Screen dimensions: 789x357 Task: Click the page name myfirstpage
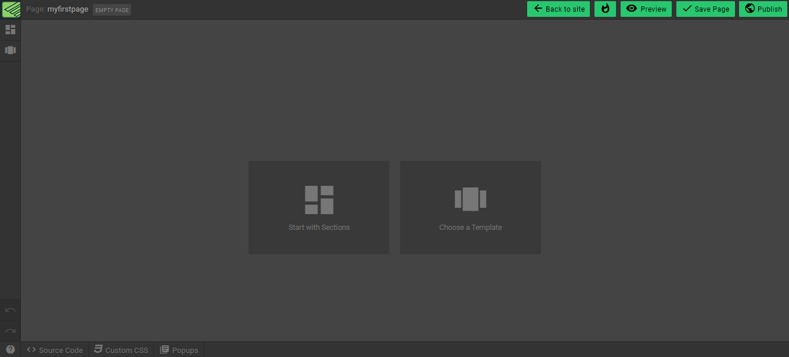68,9
